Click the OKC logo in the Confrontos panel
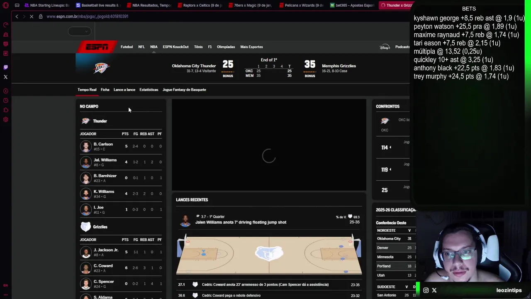Screen dimensions: 531x299 pyautogui.click(x=385, y=121)
